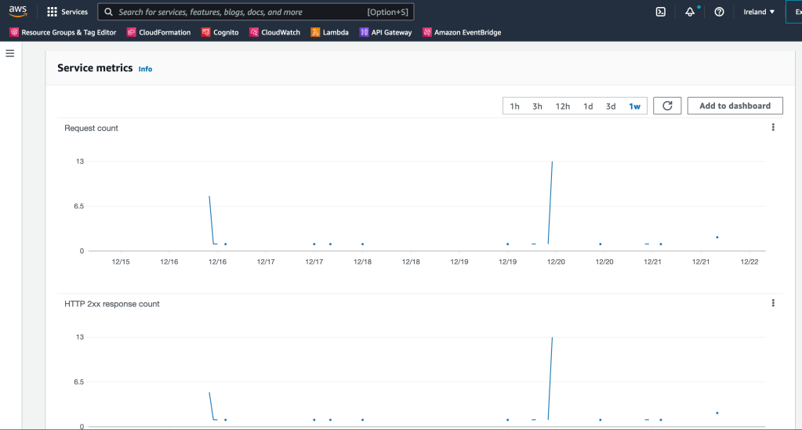
Task: Click Add to dashboard button
Action: (x=735, y=106)
